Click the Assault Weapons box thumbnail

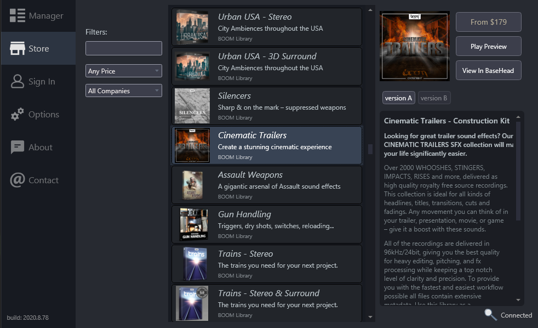pyautogui.click(x=192, y=185)
